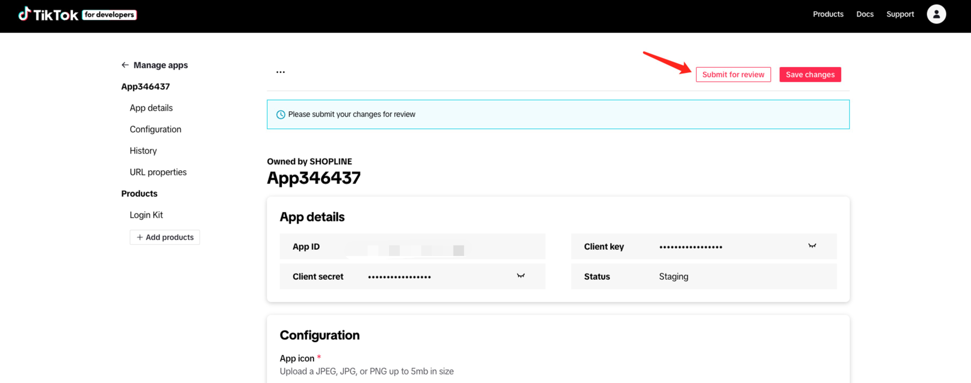
Task: Click the Products sidebar heading
Action: click(139, 194)
